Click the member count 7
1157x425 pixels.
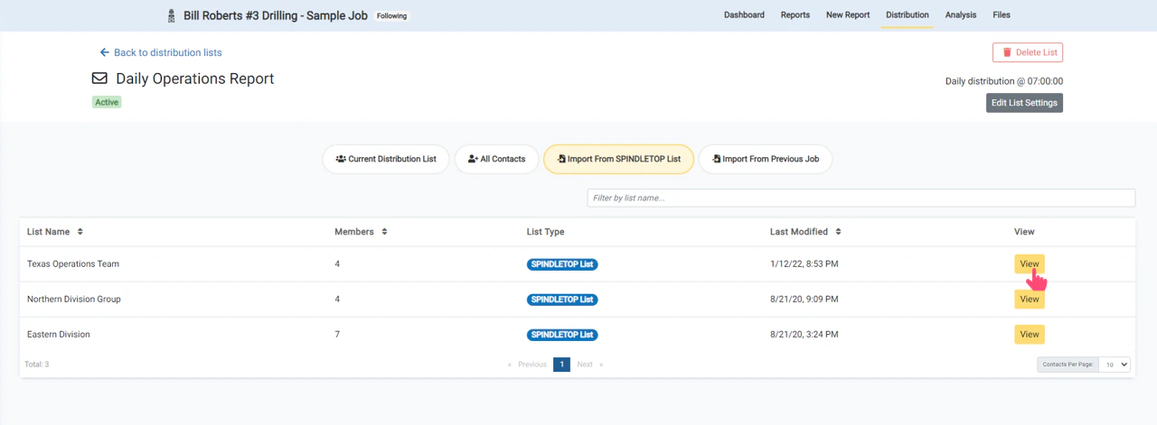pos(337,334)
